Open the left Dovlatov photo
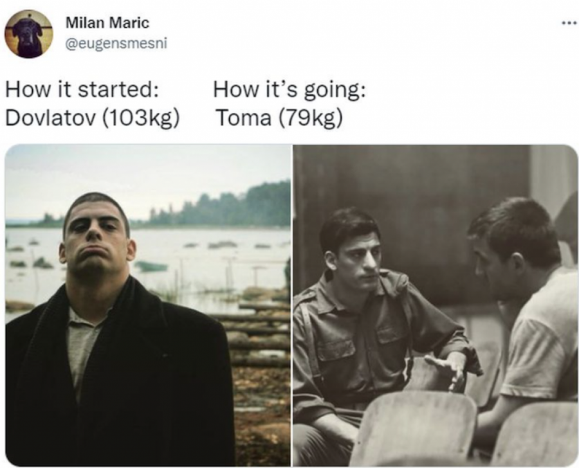The image size is (579, 468). 148,305
